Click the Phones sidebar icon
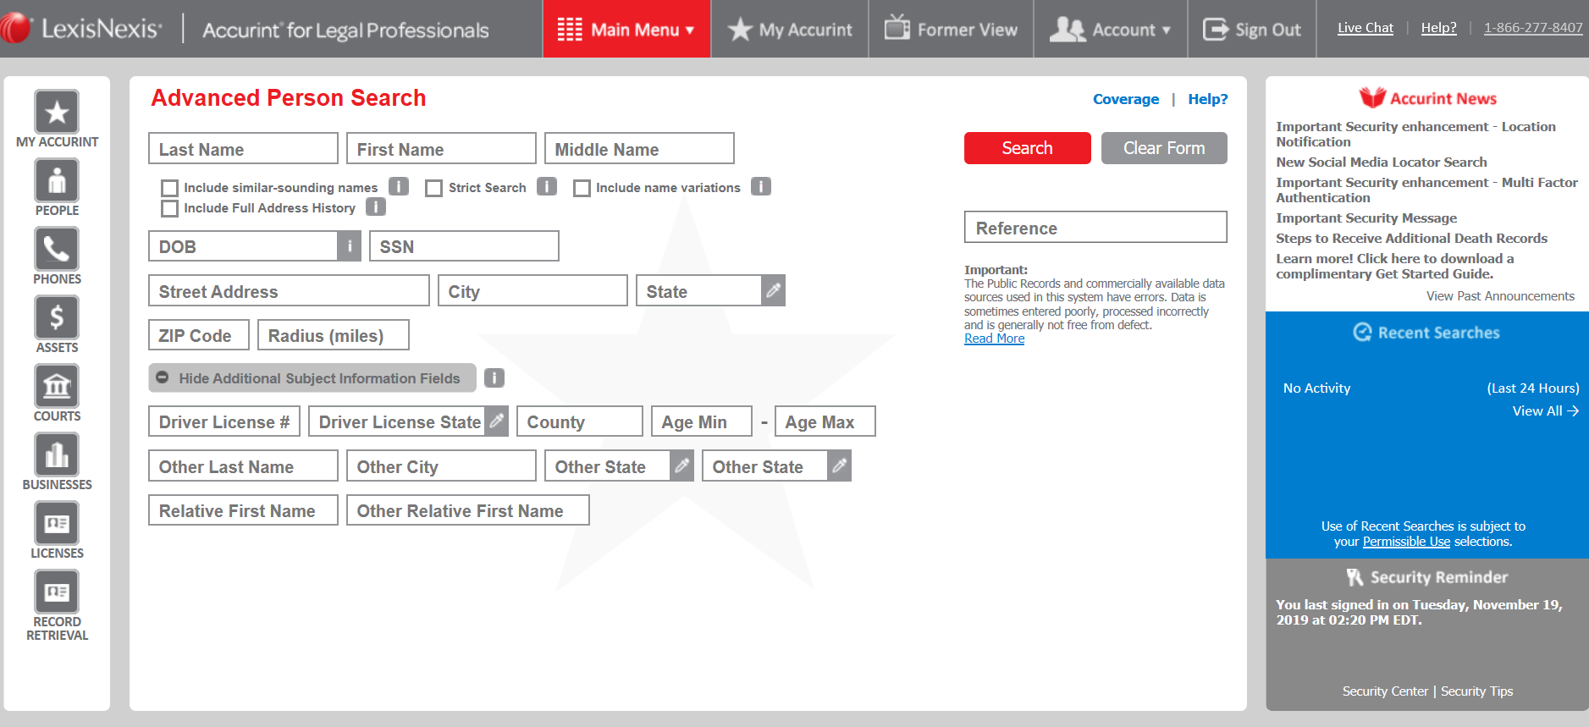The height and width of the screenshot is (727, 1589). [x=57, y=250]
